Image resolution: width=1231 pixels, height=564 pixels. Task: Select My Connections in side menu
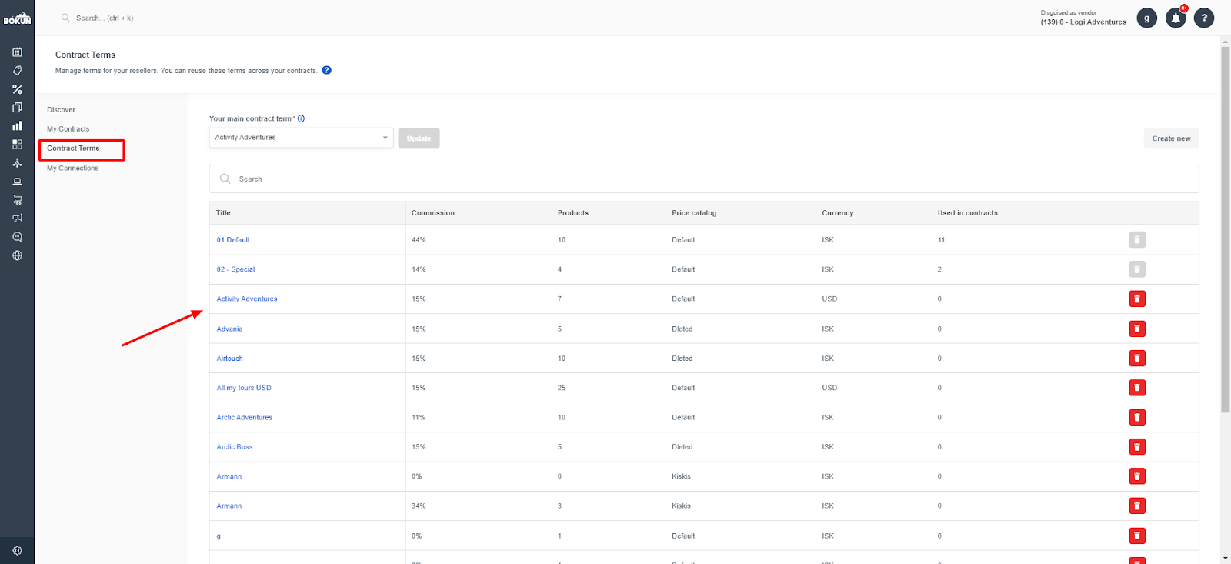(73, 168)
